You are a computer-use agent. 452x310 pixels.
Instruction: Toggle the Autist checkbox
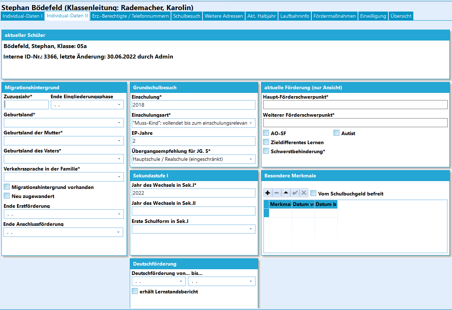click(x=337, y=133)
